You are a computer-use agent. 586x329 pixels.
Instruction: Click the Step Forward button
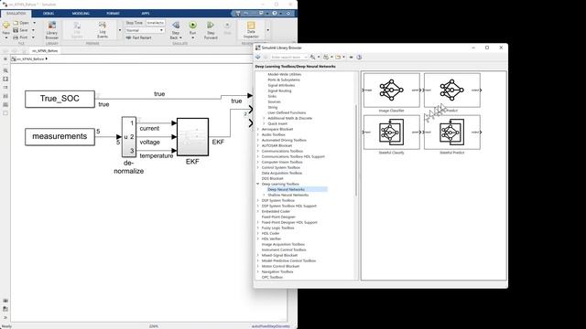click(x=211, y=30)
